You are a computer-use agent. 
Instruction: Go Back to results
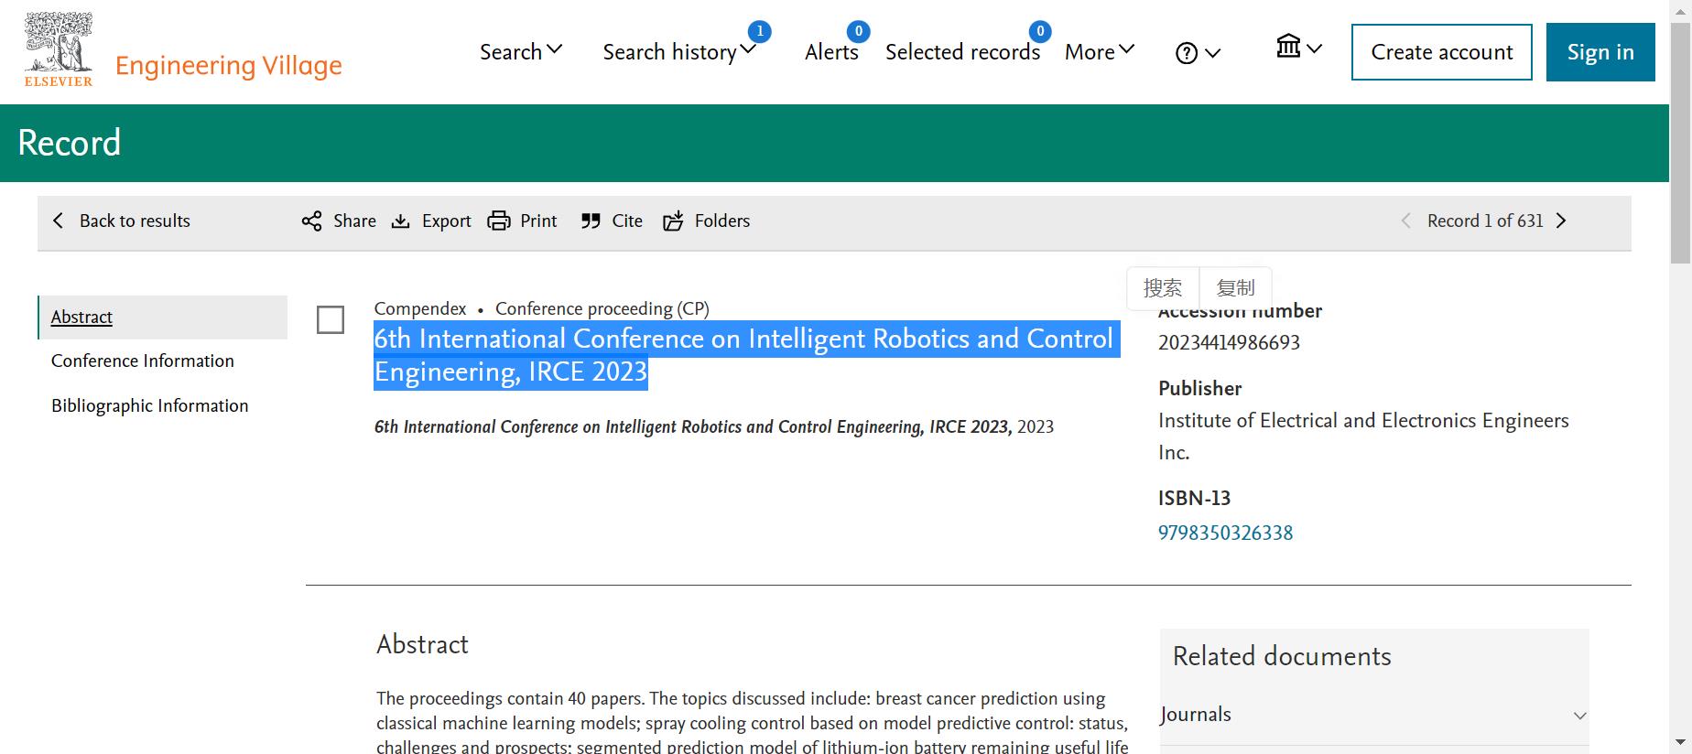(x=135, y=221)
